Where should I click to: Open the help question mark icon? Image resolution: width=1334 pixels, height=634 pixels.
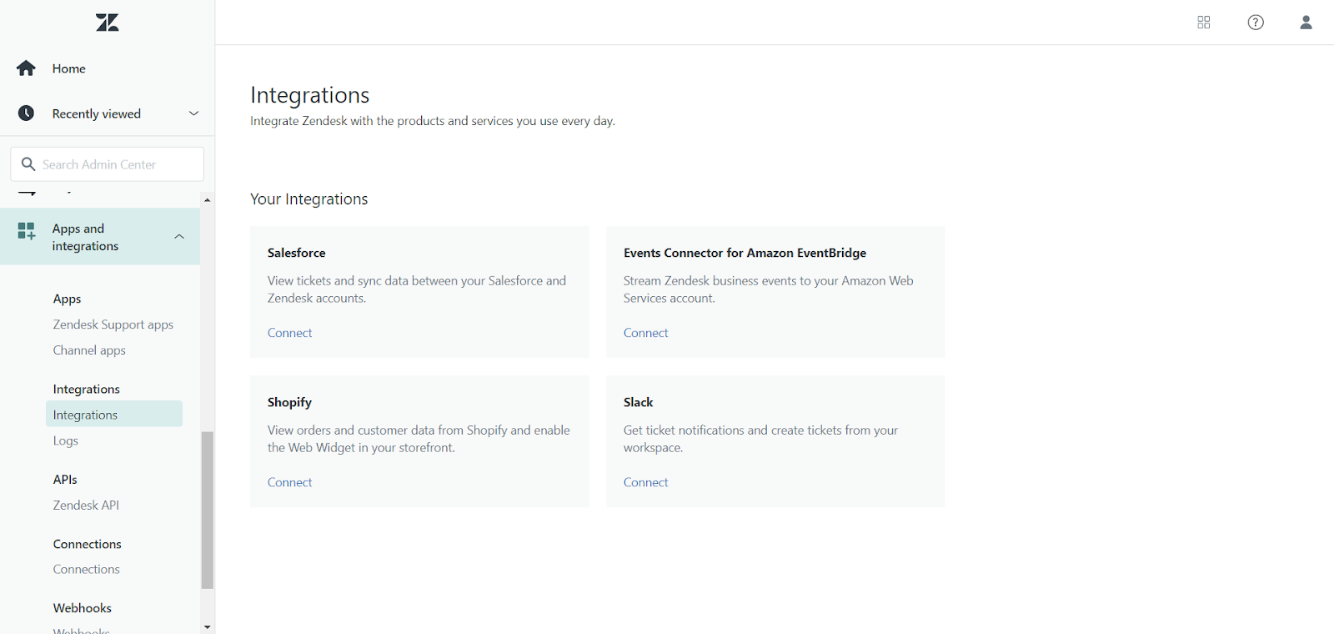1255,23
